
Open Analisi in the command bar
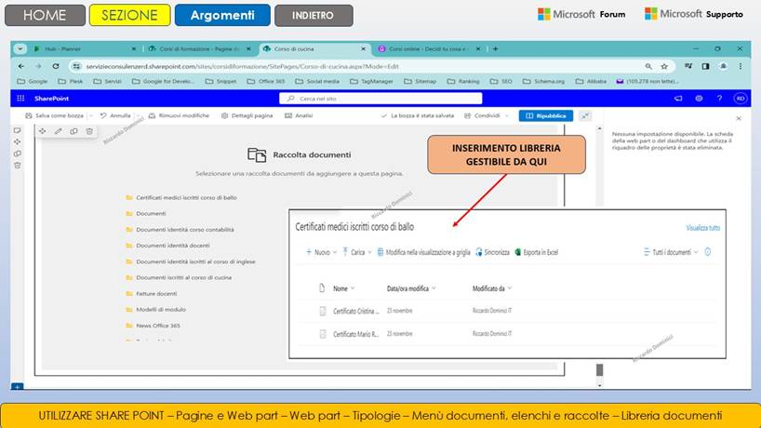click(299, 116)
